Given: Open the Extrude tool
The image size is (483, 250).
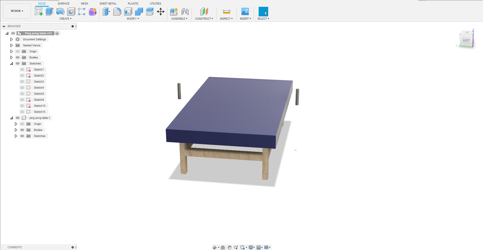Looking at the screenshot, I should [49, 11].
